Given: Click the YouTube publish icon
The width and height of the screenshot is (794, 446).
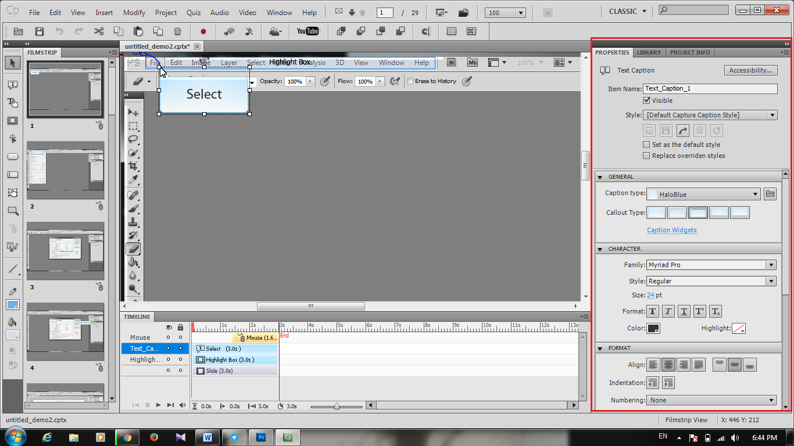Looking at the screenshot, I should point(307,31).
